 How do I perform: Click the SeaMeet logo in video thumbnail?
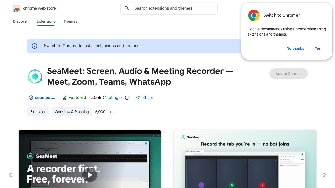click(x=42, y=156)
